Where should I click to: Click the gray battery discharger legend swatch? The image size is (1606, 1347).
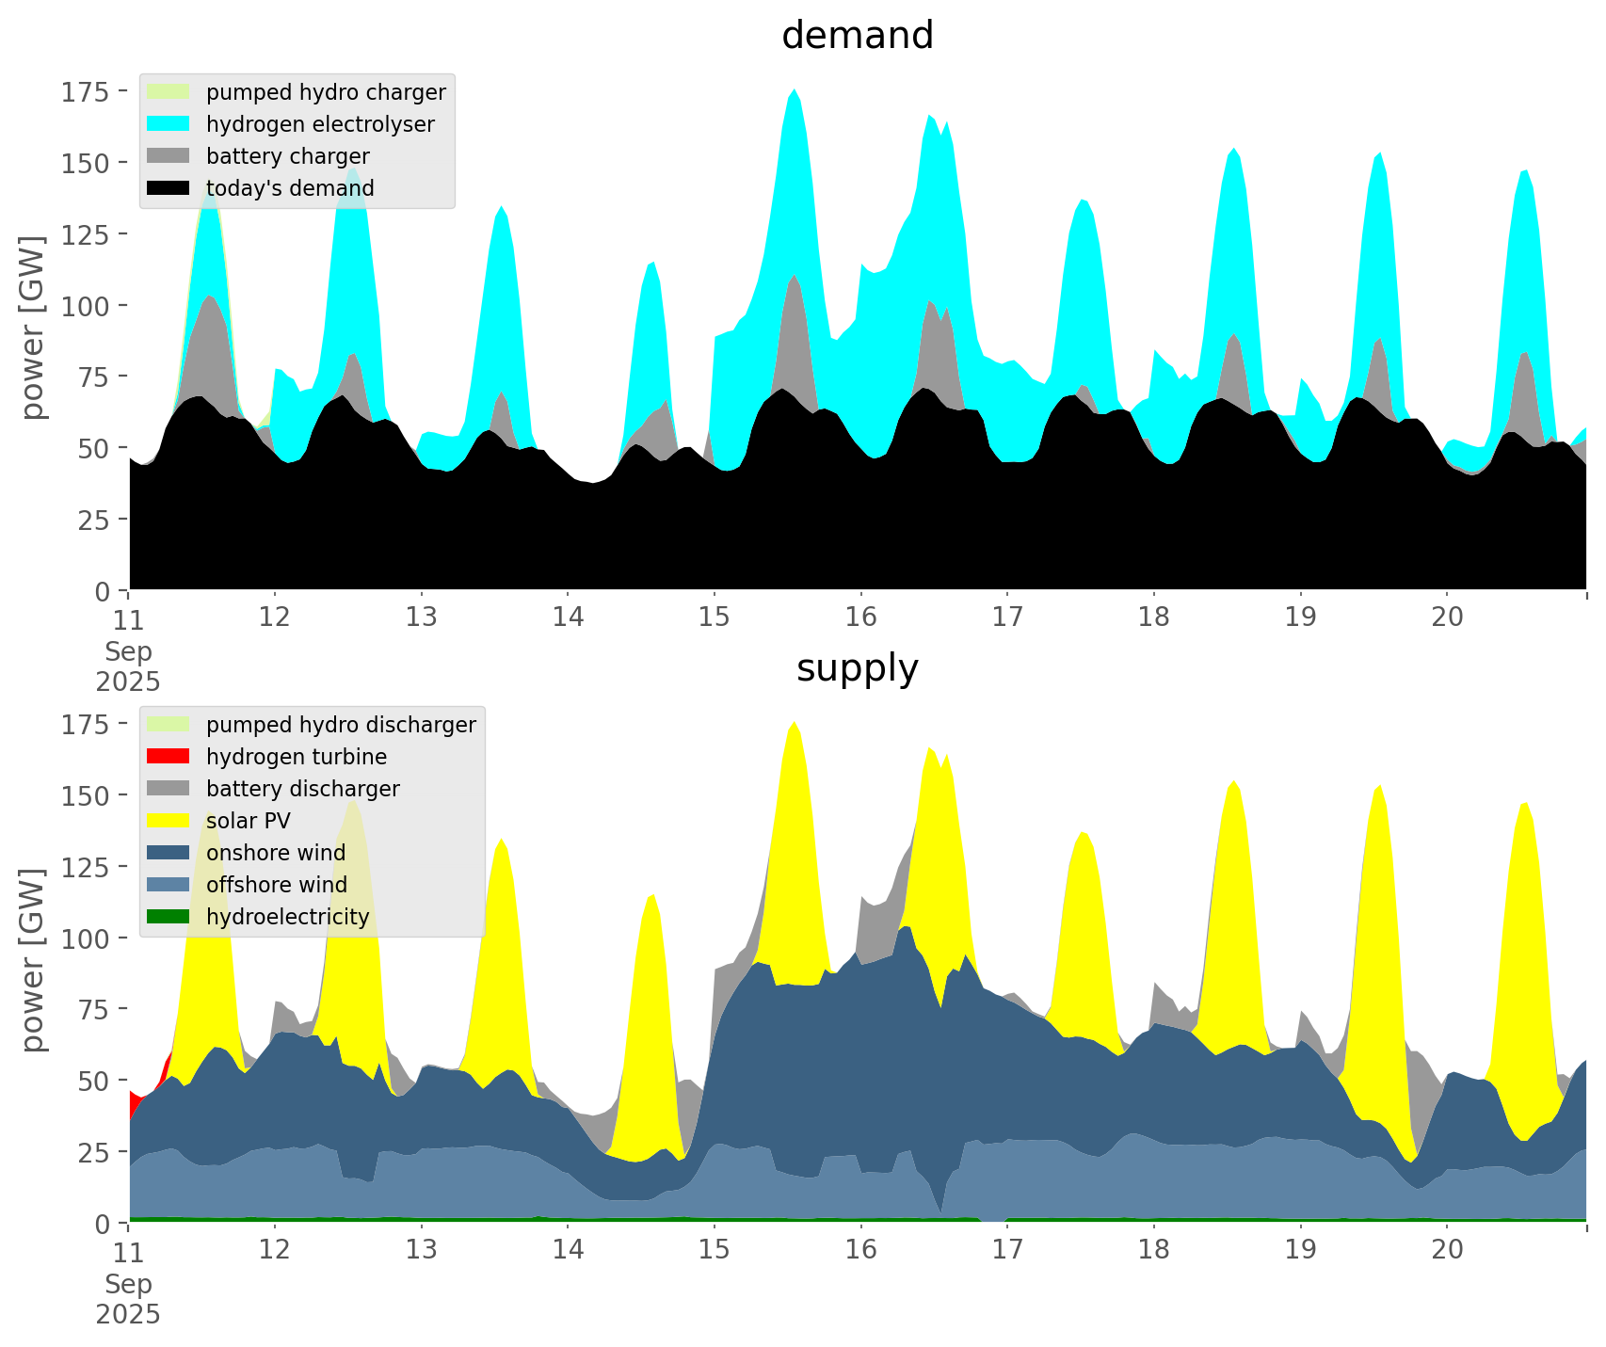coord(168,789)
